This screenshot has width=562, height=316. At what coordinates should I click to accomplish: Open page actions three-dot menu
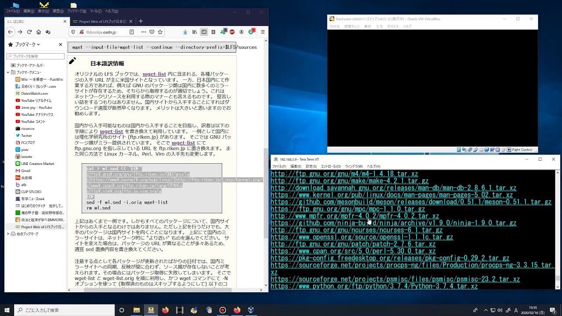click(x=144, y=32)
